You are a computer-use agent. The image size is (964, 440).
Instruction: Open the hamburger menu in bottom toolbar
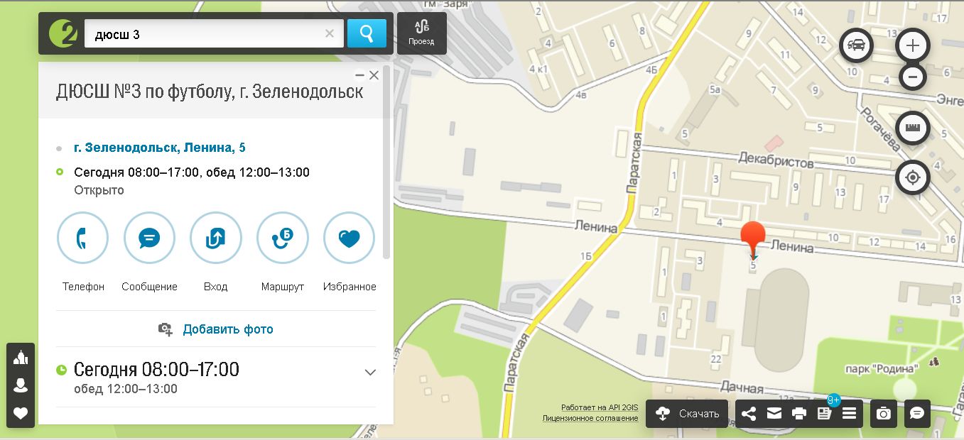(849, 413)
